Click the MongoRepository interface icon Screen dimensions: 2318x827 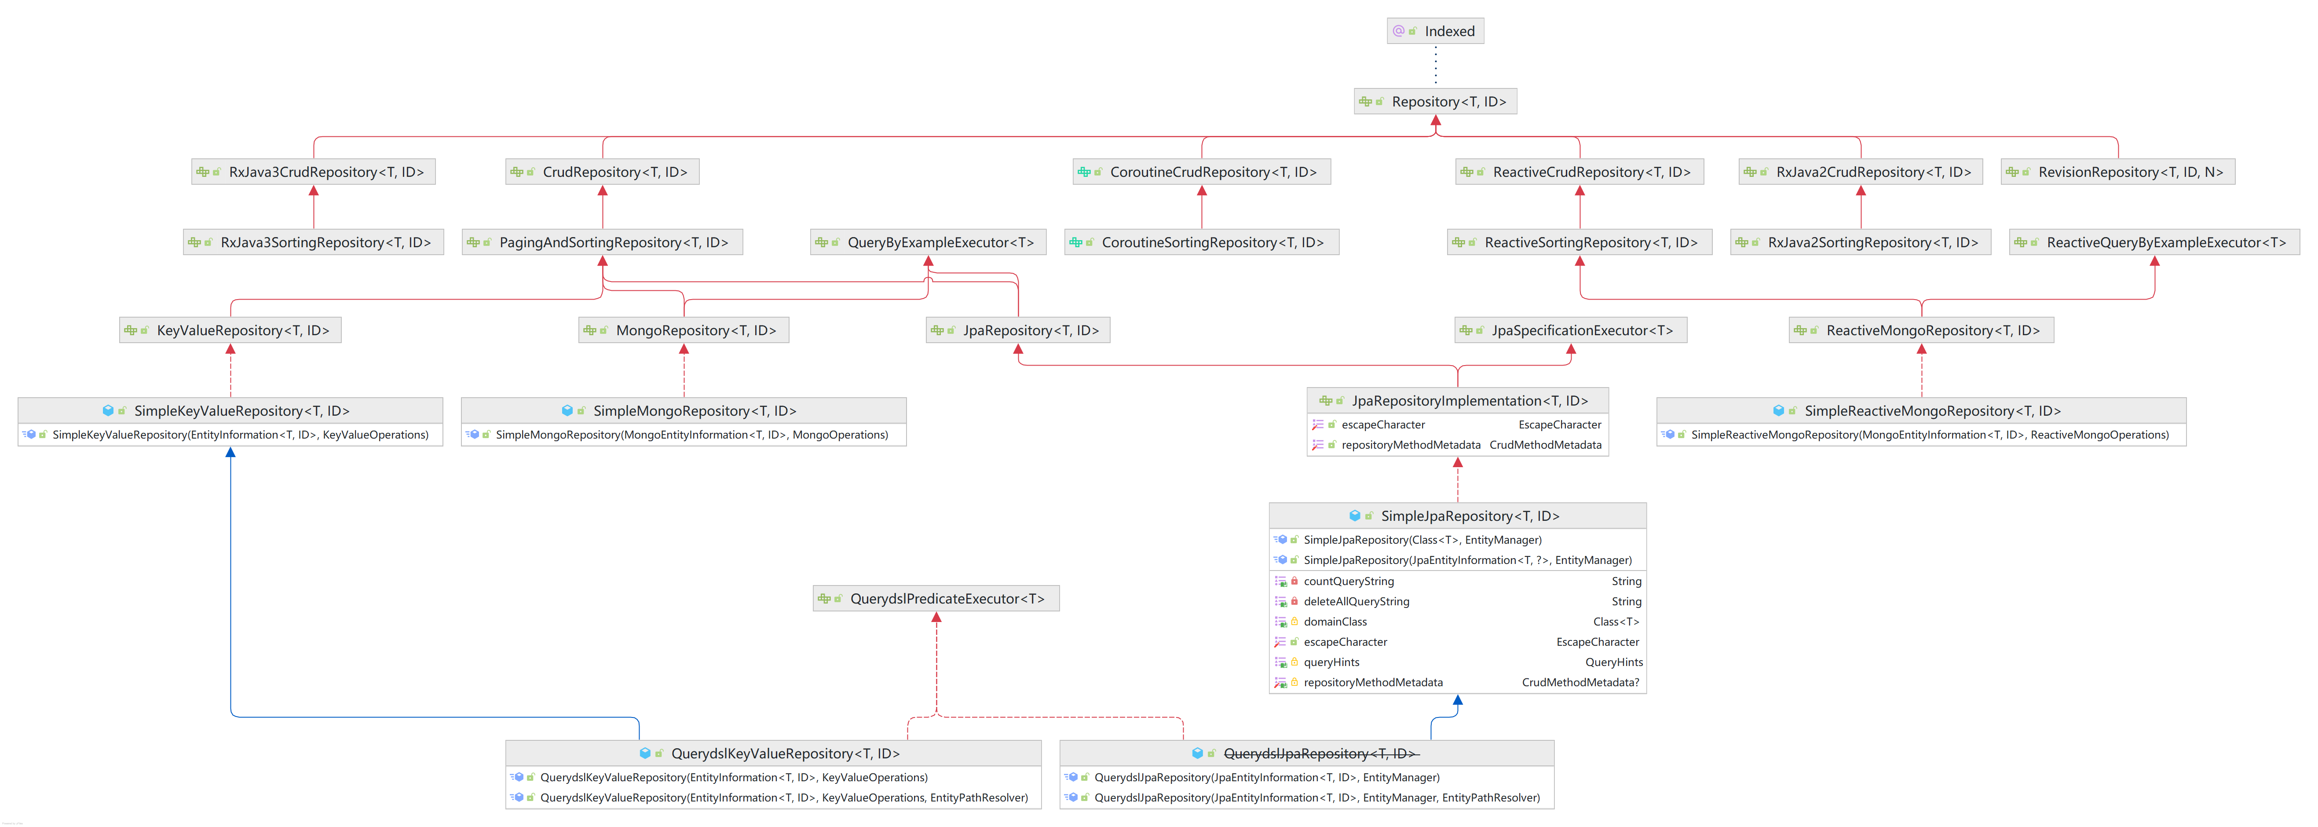pyautogui.click(x=589, y=330)
